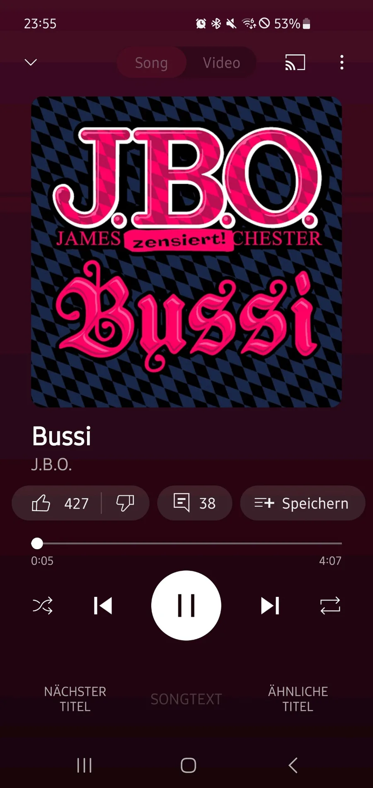
Task: Collapse the player with the down chevron
Action: coord(31,62)
